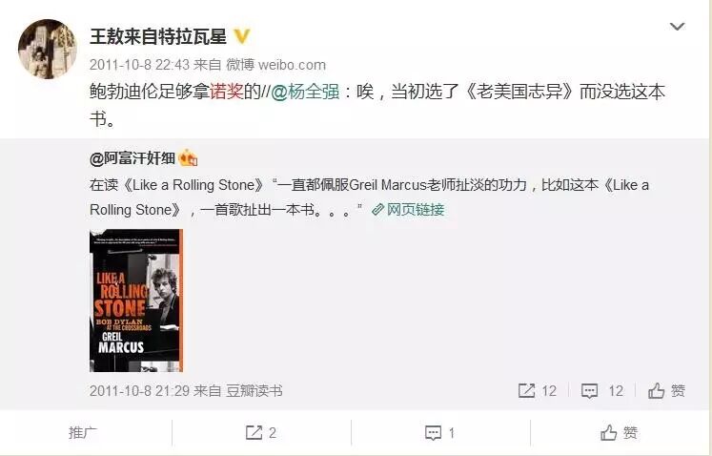712x456 pixels.
Task: Open the 2011-10-8 22:43 timestamp link
Action: point(139,65)
